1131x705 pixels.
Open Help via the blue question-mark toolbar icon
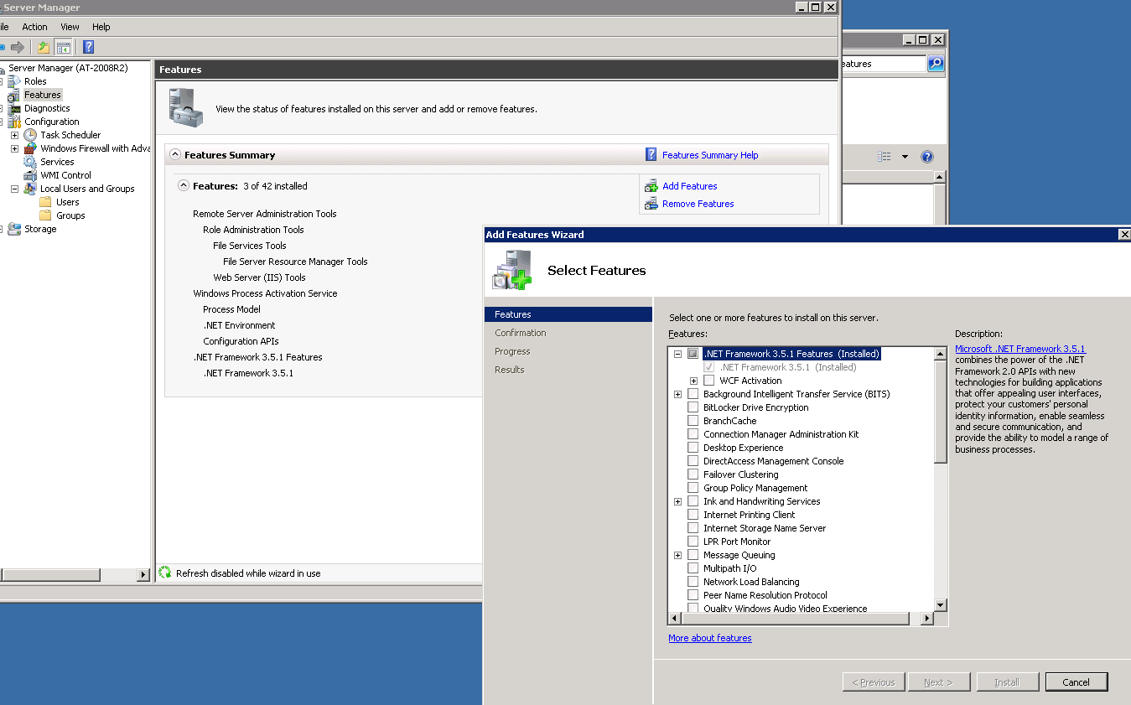pyautogui.click(x=88, y=47)
